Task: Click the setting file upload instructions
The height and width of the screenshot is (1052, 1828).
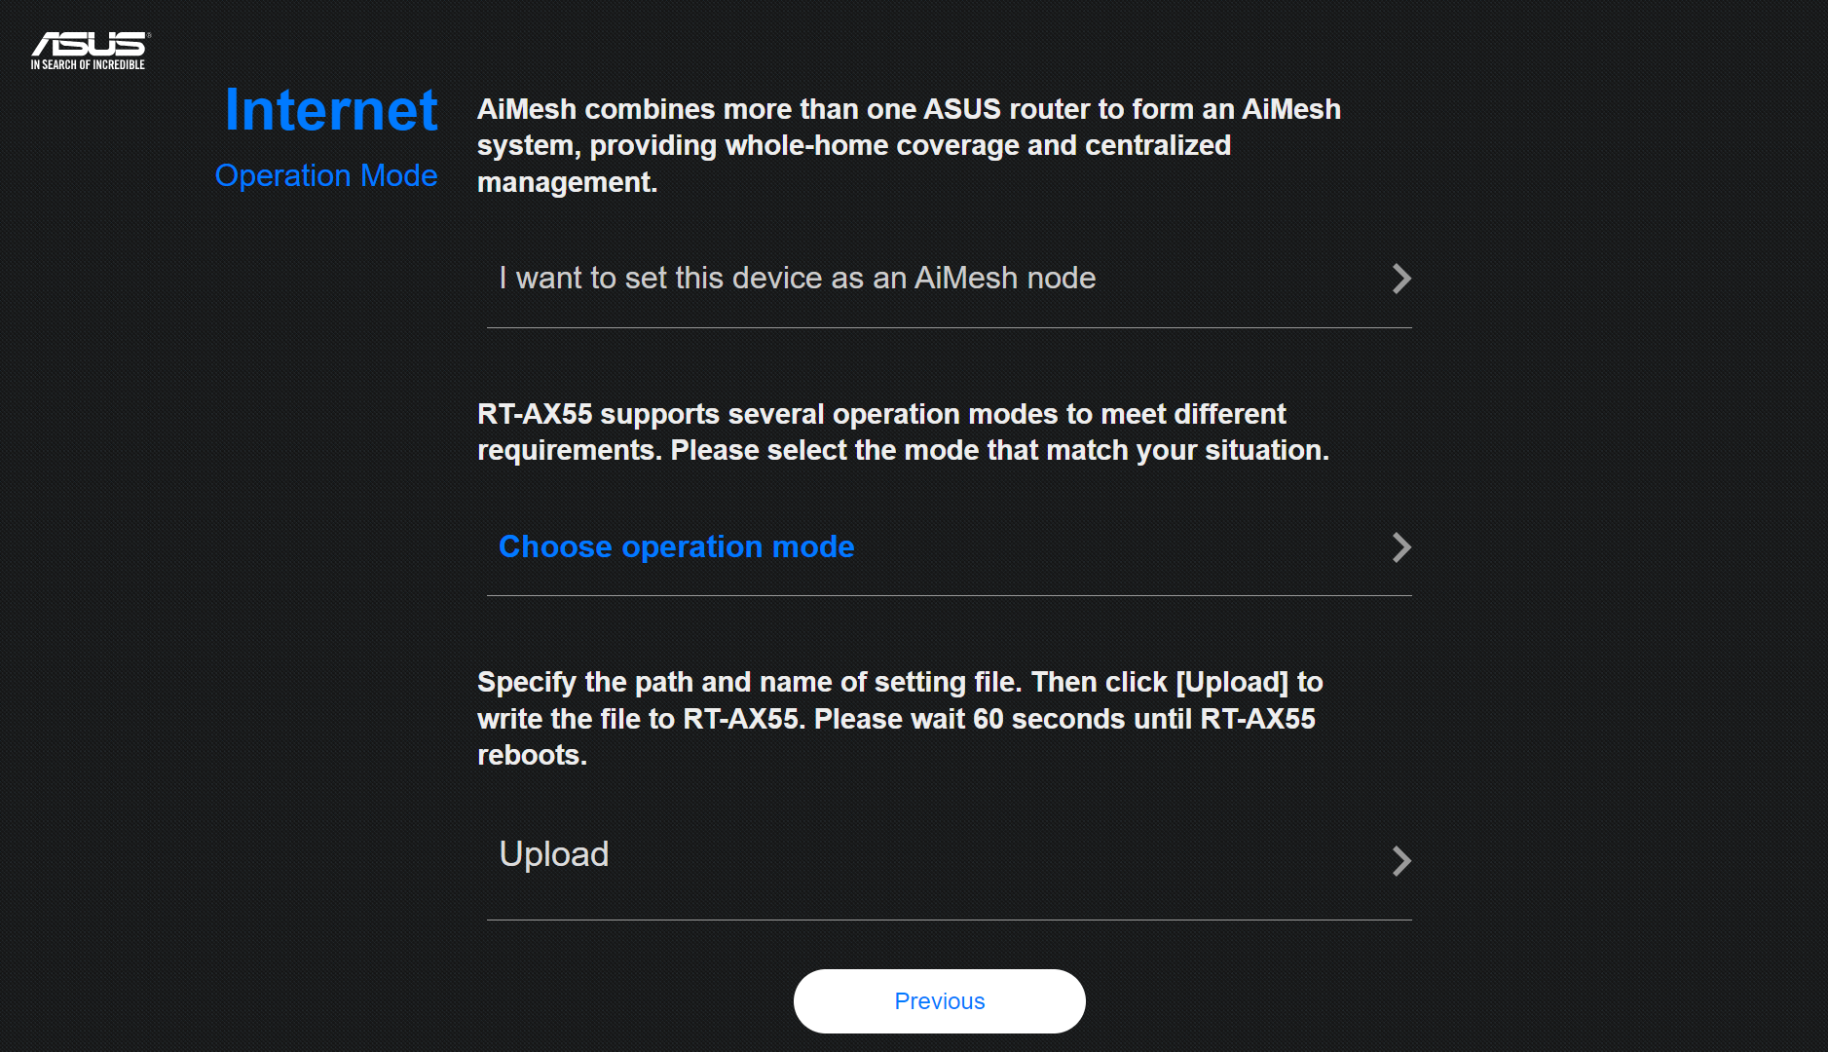Action: [x=899, y=719]
